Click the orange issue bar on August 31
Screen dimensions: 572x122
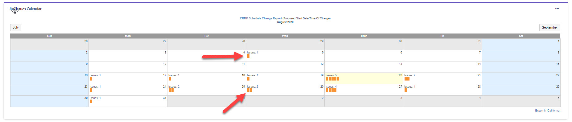click(91, 101)
